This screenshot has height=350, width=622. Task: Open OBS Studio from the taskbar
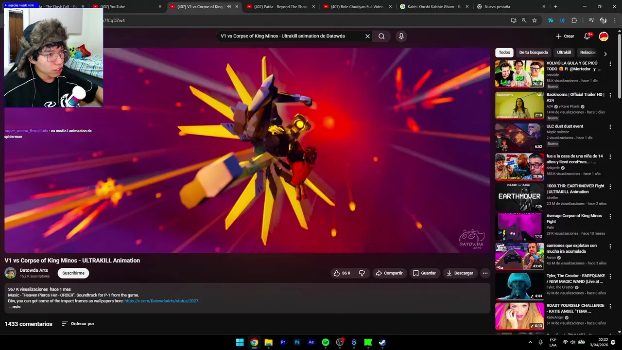click(340, 342)
